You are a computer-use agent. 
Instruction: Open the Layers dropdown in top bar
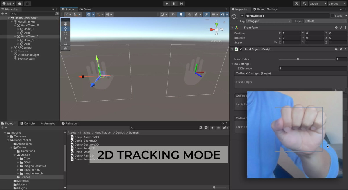318,3
